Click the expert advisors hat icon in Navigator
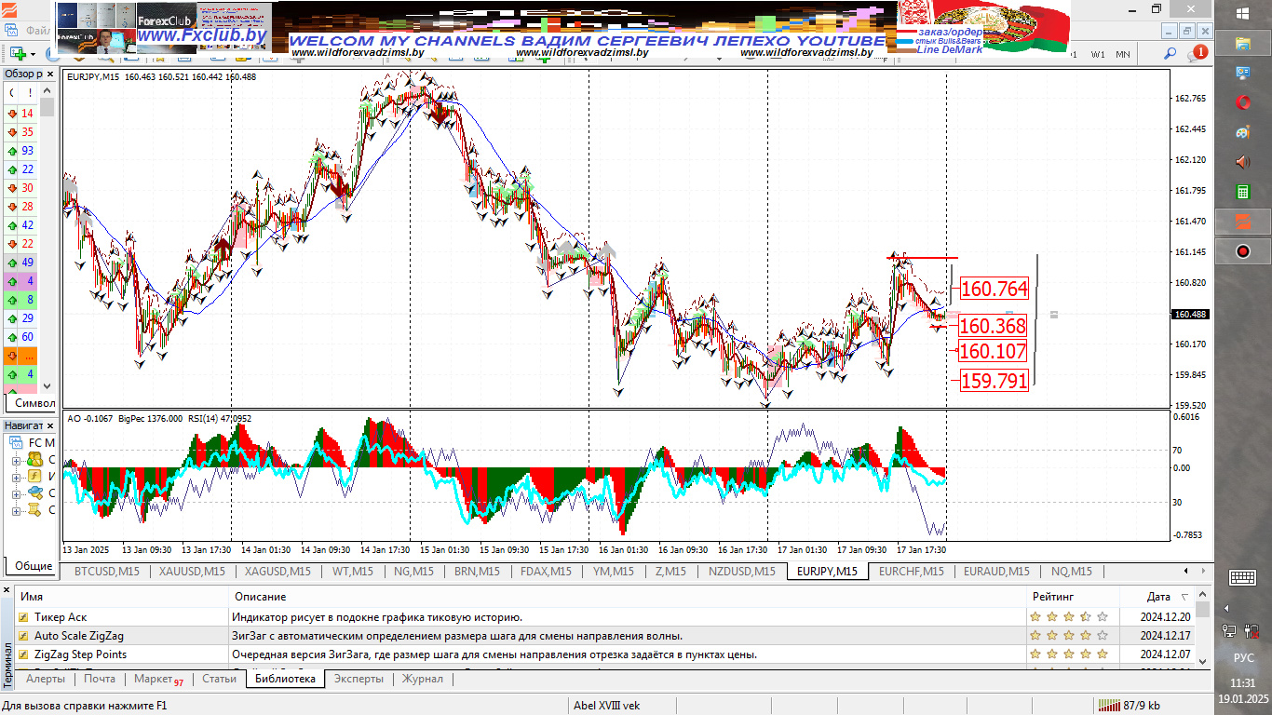Viewport: 1272px width, 715px height. (34, 492)
